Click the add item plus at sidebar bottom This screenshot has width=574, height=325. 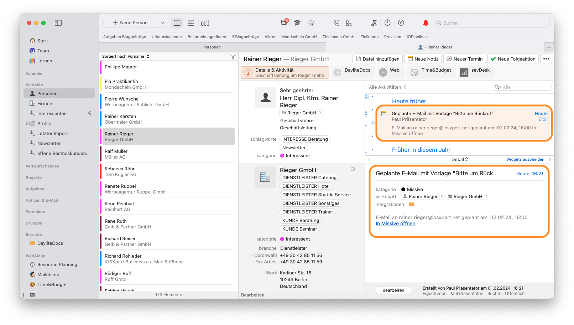pyautogui.click(x=24, y=295)
